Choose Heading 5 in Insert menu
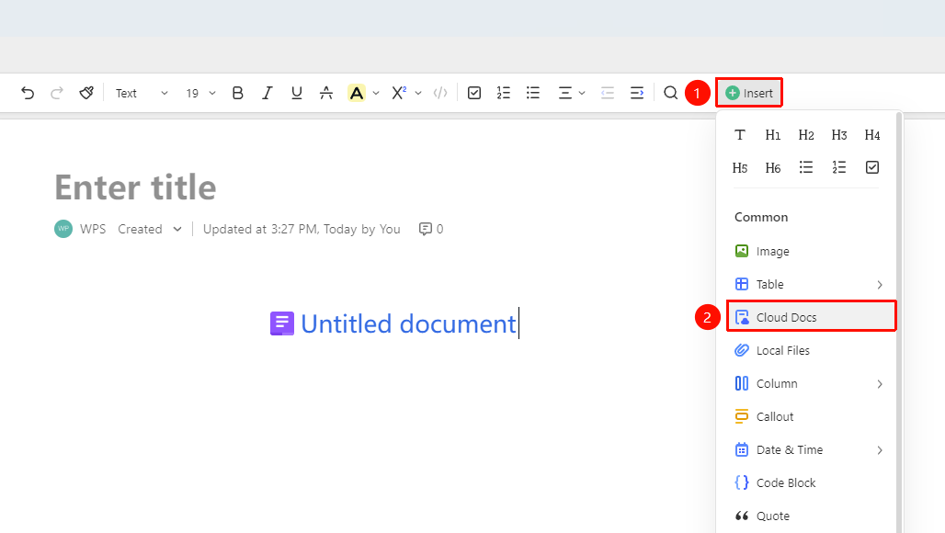Screen dimensions: 945x533 (740, 167)
